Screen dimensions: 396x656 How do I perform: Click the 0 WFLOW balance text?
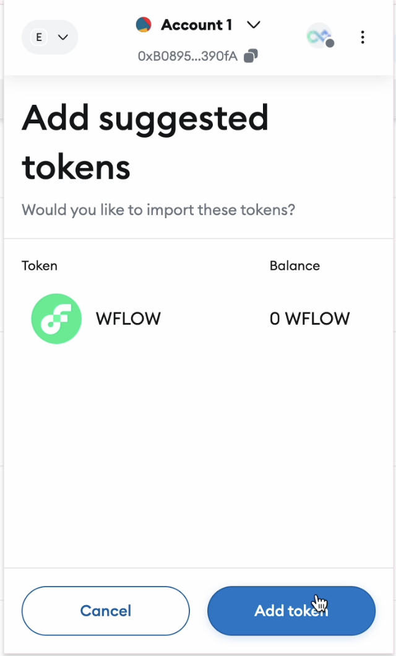pyautogui.click(x=309, y=318)
